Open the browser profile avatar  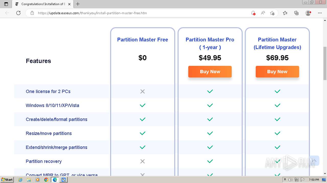(308, 13)
